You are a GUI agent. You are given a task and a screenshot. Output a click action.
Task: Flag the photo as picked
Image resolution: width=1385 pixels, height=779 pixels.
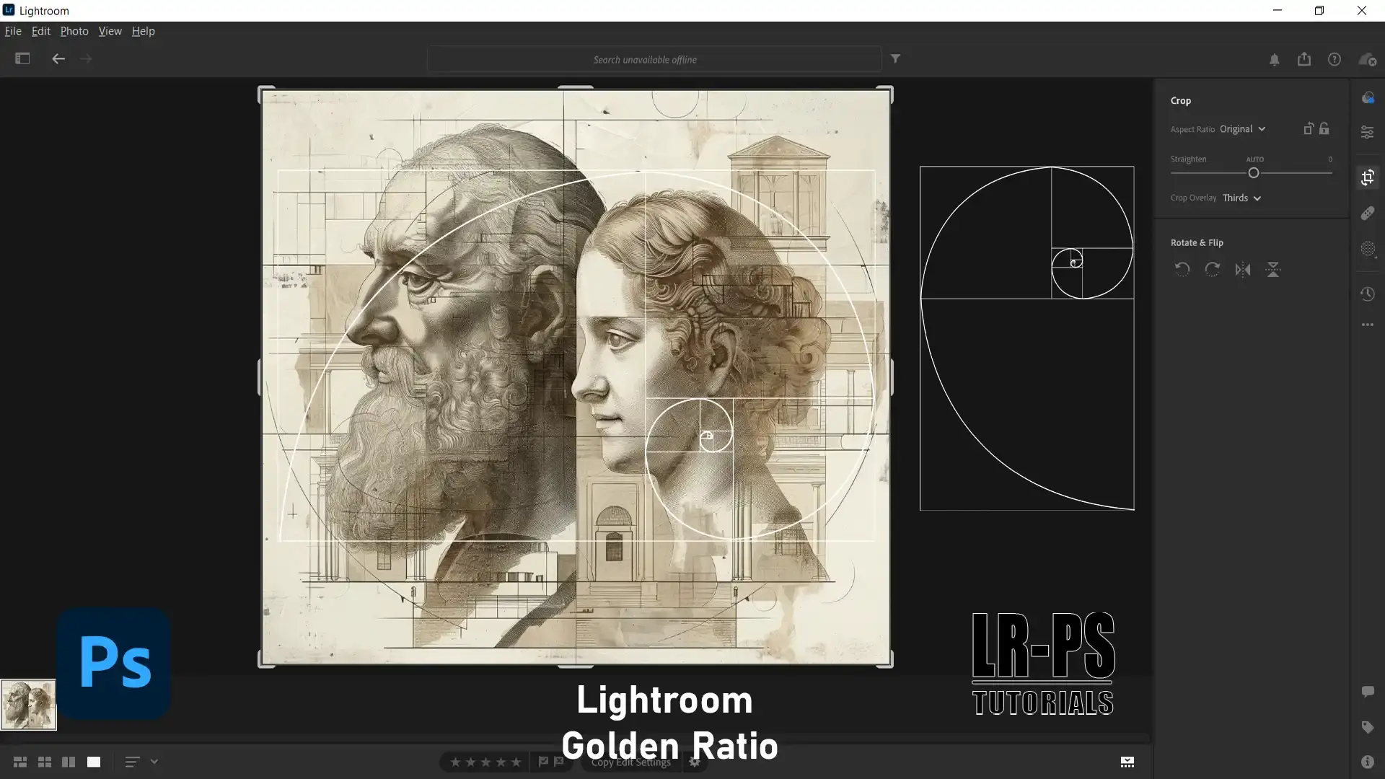tap(543, 762)
